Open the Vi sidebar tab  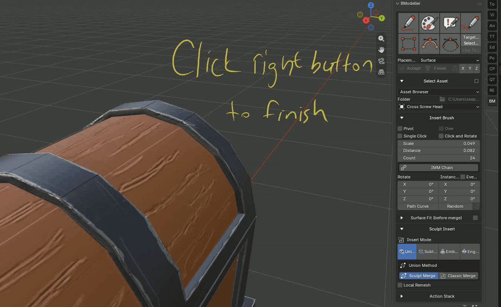click(492, 15)
